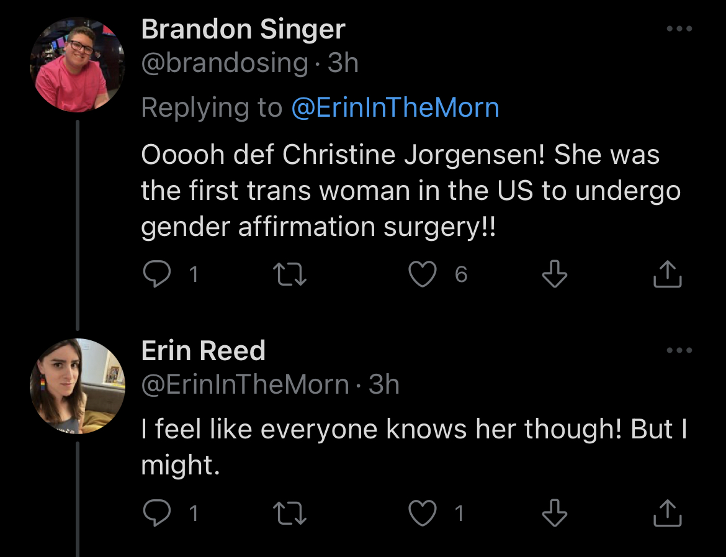
Task: Click the Erin Reed display name
Action: click(x=204, y=351)
